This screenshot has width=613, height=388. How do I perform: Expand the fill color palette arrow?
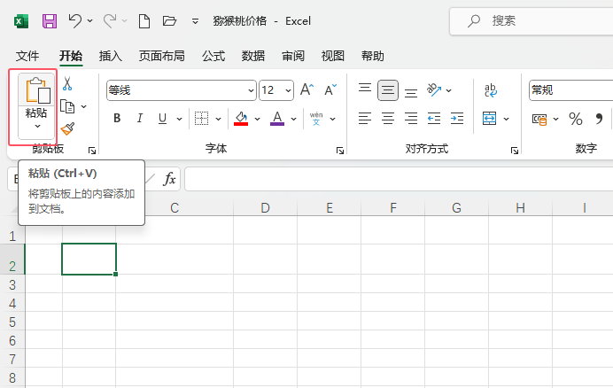(257, 119)
